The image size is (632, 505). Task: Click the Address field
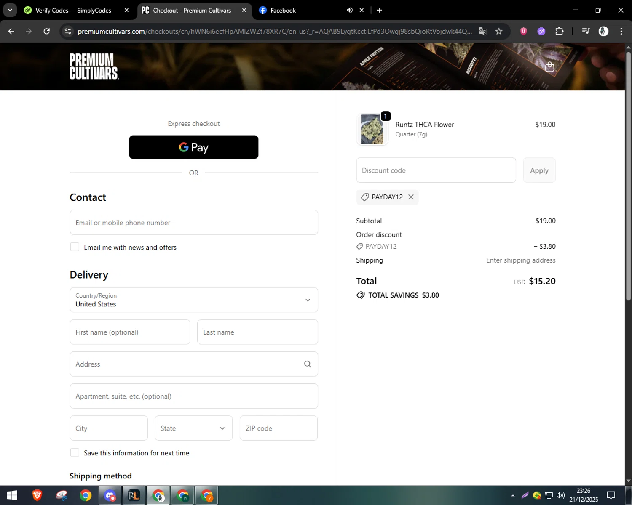(194, 364)
